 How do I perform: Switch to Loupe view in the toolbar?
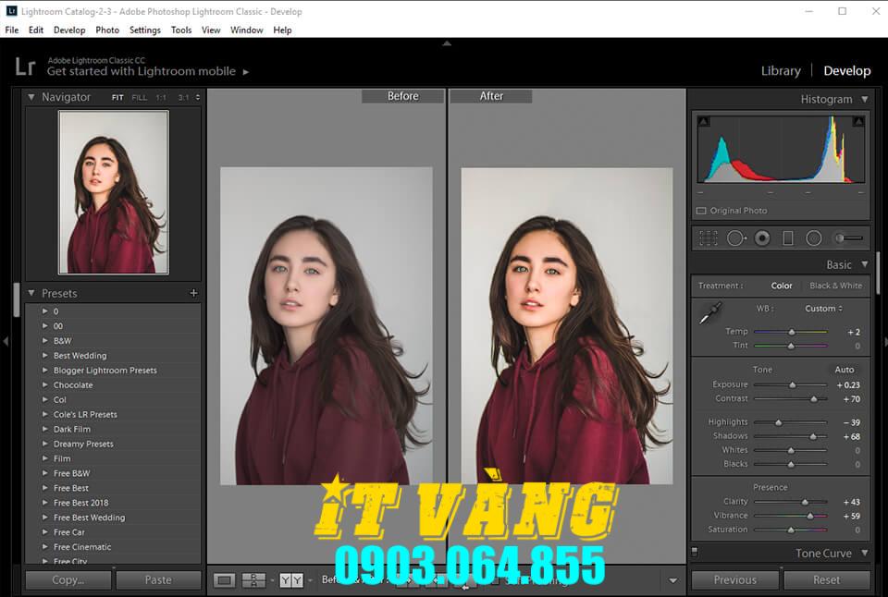point(223,580)
